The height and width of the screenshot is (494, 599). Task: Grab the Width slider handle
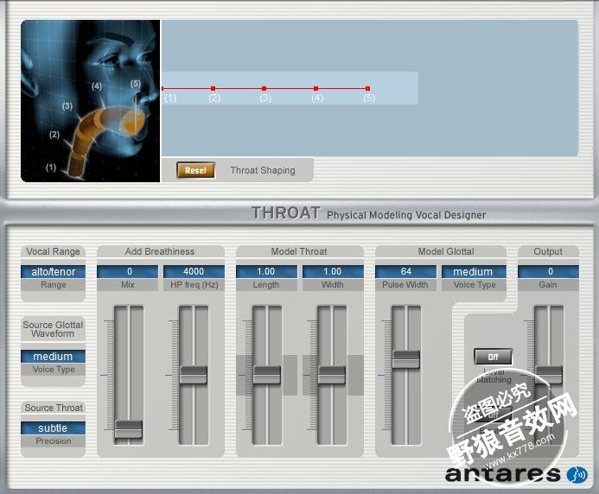pos(332,375)
